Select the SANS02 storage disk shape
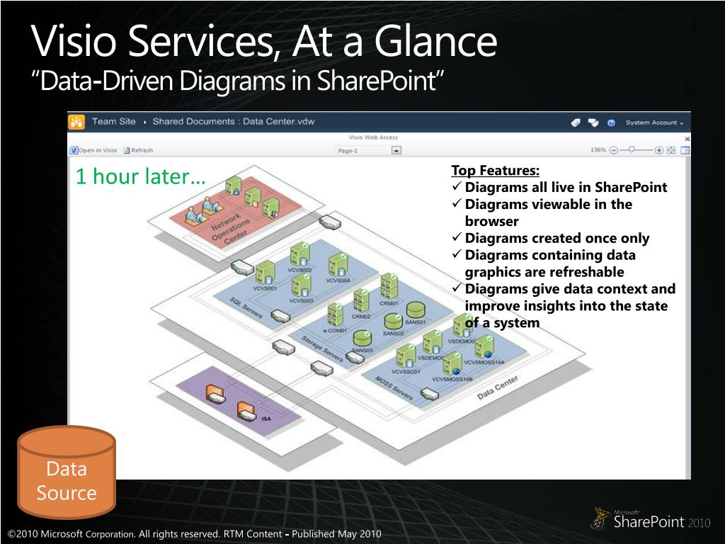The image size is (725, 544). point(394,322)
